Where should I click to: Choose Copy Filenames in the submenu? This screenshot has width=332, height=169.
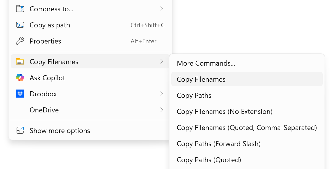[x=201, y=79]
